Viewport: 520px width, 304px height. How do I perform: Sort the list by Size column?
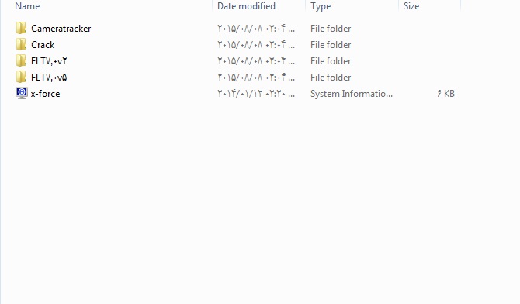pyautogui.click(x=411, y=6)
